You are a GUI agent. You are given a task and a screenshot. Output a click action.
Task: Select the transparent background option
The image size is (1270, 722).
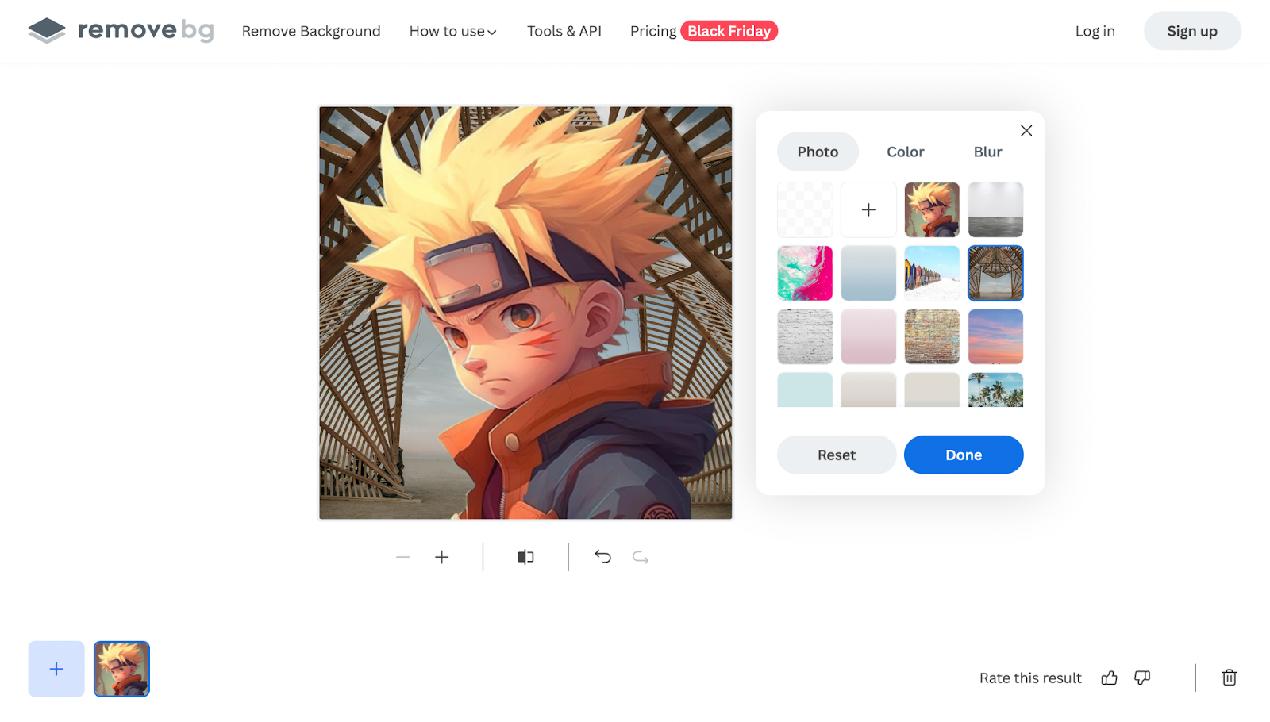click(x=805, y=209)
